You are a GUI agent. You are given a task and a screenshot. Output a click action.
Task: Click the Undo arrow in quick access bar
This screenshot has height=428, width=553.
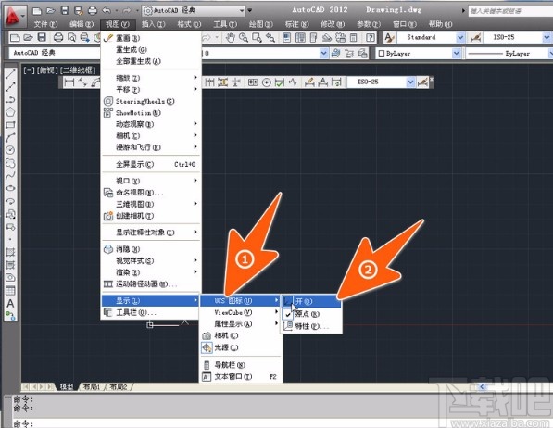107,10
